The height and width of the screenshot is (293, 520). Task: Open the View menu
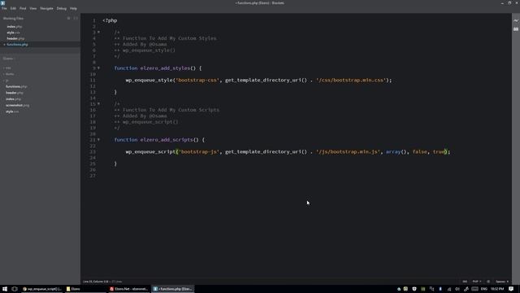(x=32, y=8)
